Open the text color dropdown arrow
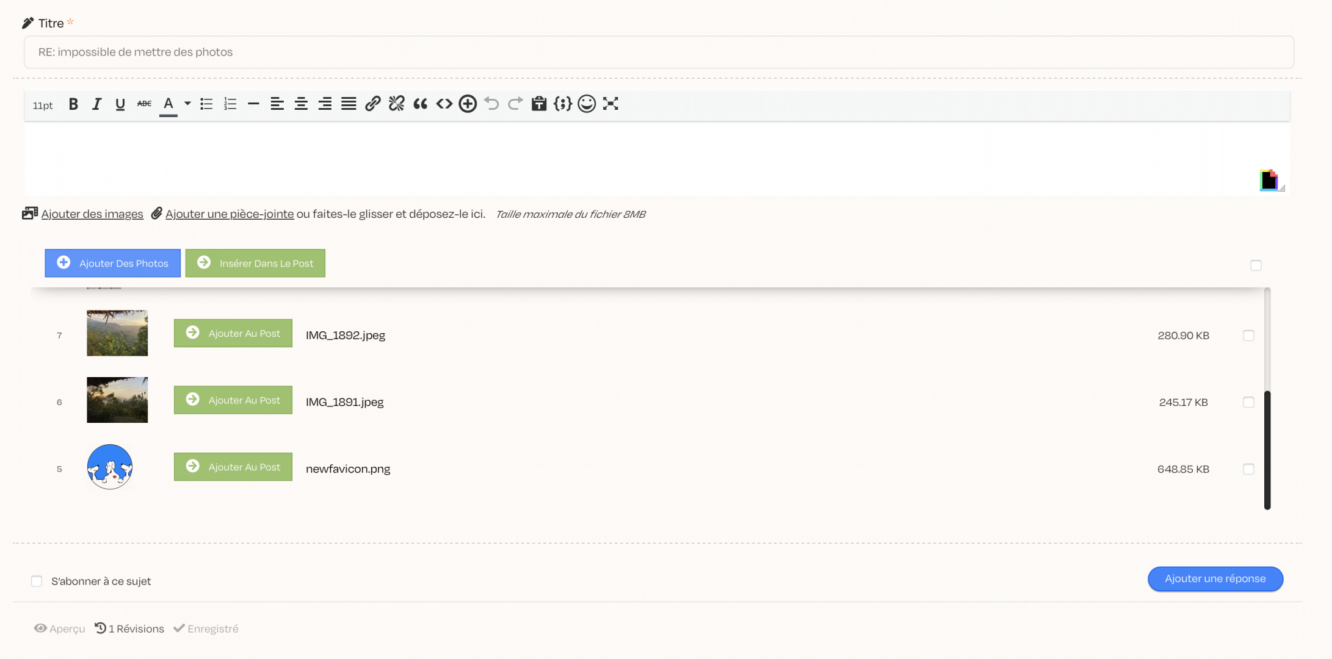 [187, 104]
